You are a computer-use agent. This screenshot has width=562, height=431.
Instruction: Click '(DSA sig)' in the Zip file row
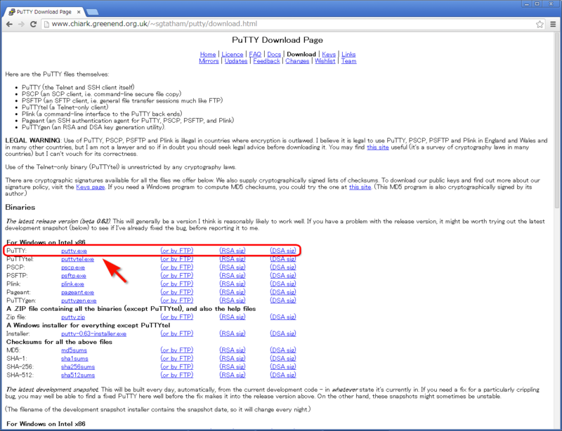[x=283, y=317]
